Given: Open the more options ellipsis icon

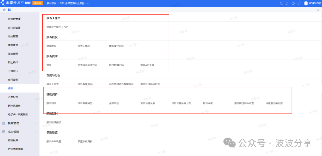Looking at the screenshot, I should [299, 3].
